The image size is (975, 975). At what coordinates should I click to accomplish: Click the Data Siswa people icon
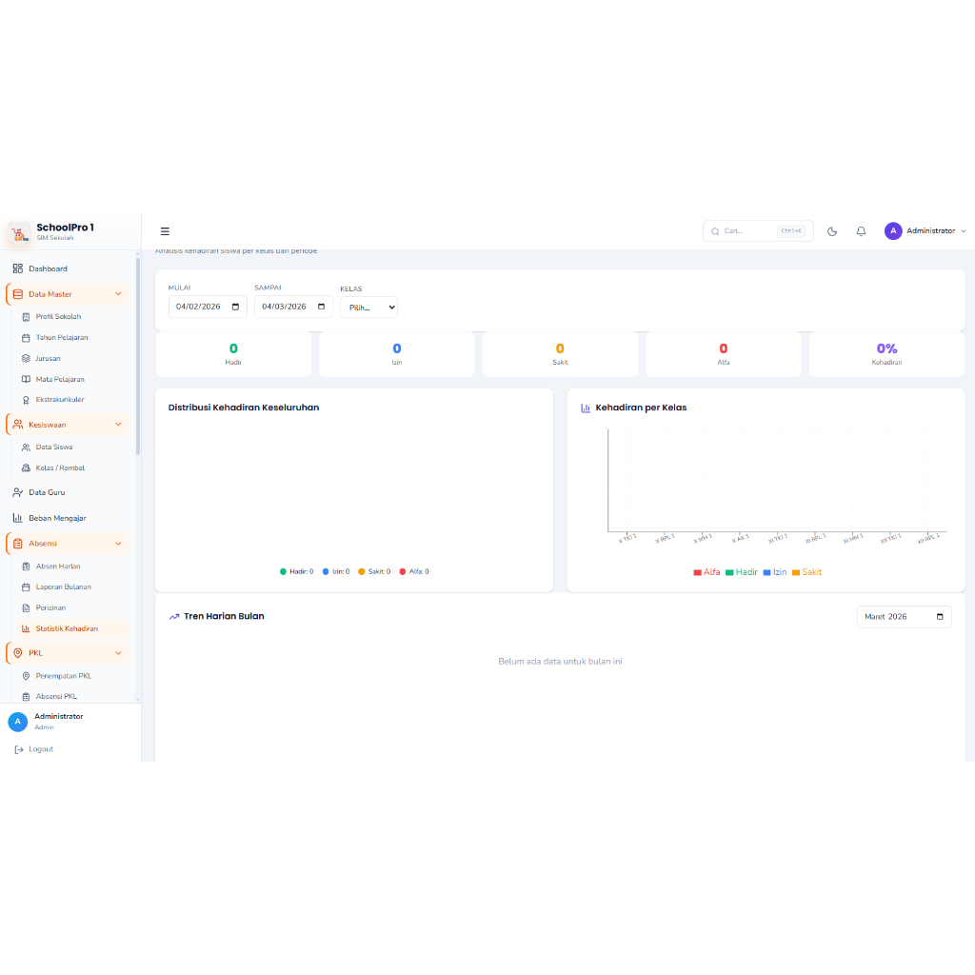[x=26, y=448]
